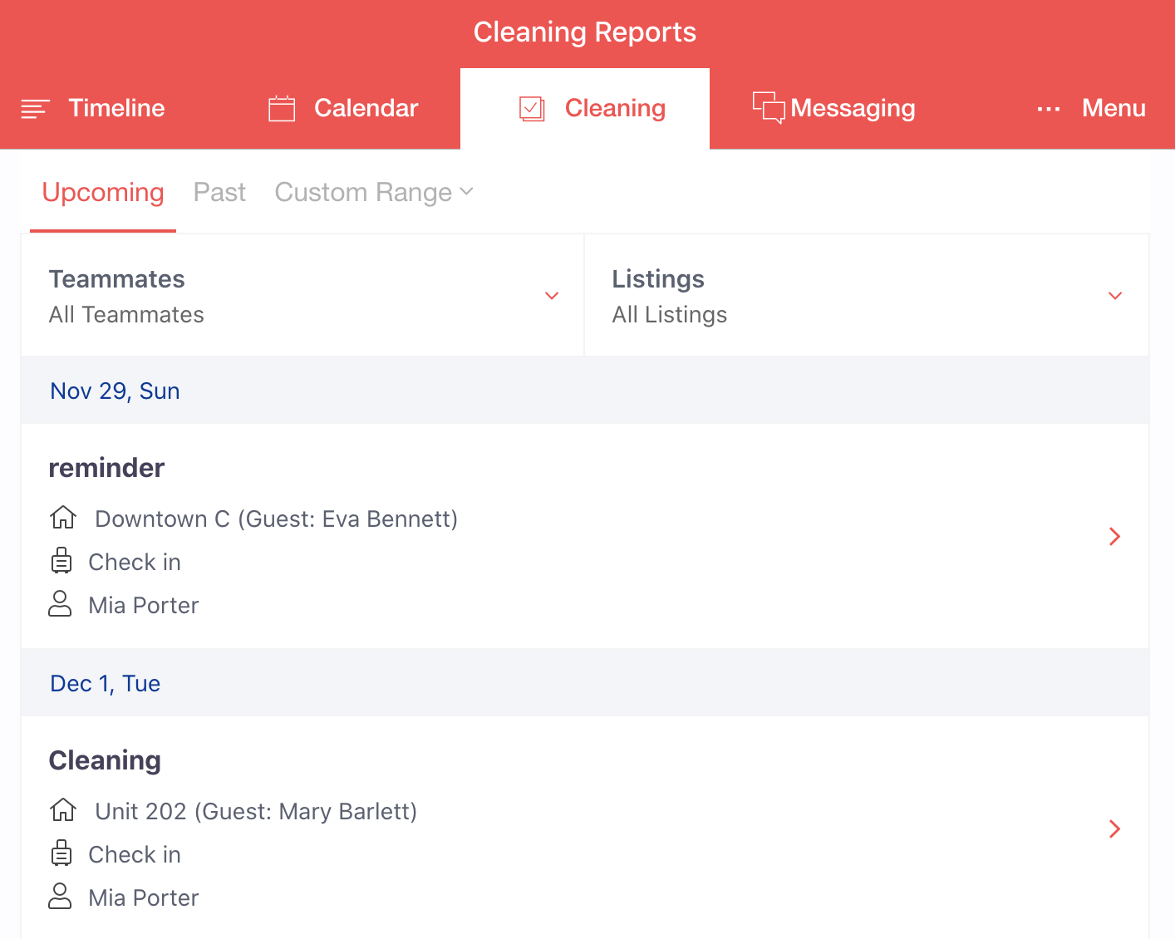
Task: Select the Past sub-tab
Action: click(x=219, y=193)
